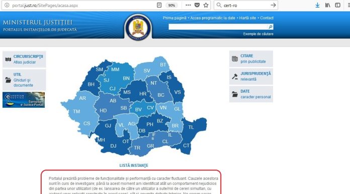
Task: Select the IS county on the map
Action: [x=169, y=78]
